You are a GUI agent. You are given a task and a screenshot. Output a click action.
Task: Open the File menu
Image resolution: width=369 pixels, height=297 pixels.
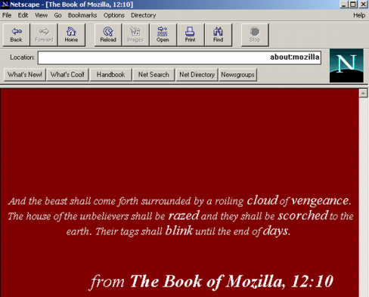[x=7, y=15]
